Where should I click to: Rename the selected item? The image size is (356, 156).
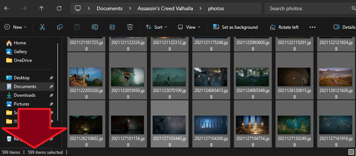[x=95, y=27]
